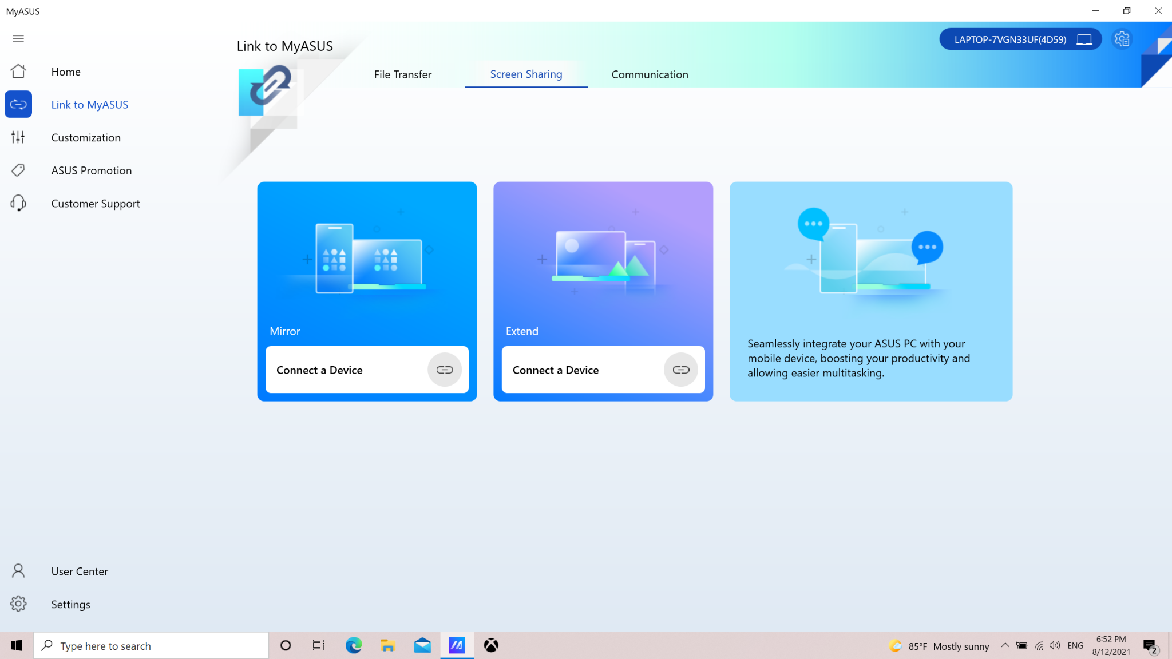The image size is (1172, 659).
Task: Switch to the Communication tab
Action: (650, 74)
